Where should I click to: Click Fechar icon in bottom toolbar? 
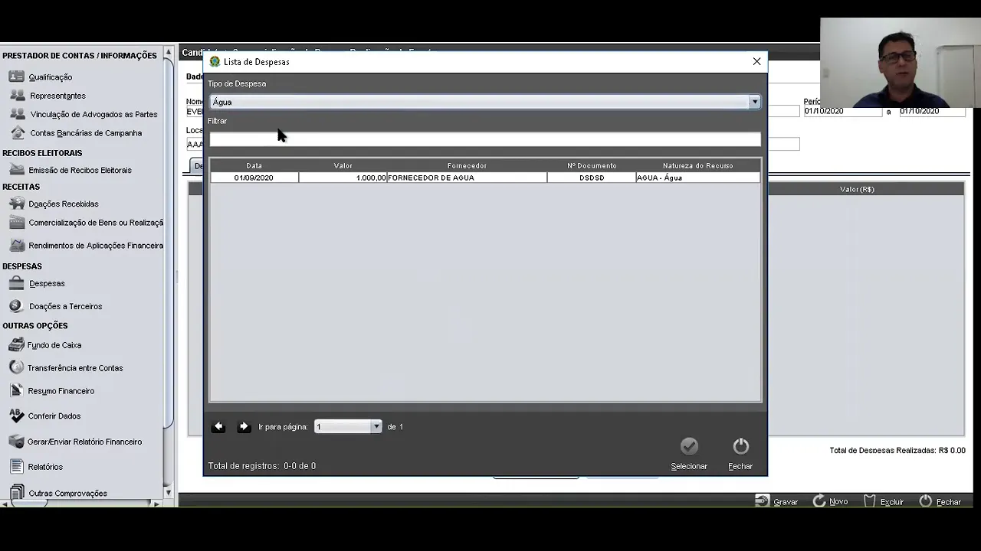tap(926, 501)
